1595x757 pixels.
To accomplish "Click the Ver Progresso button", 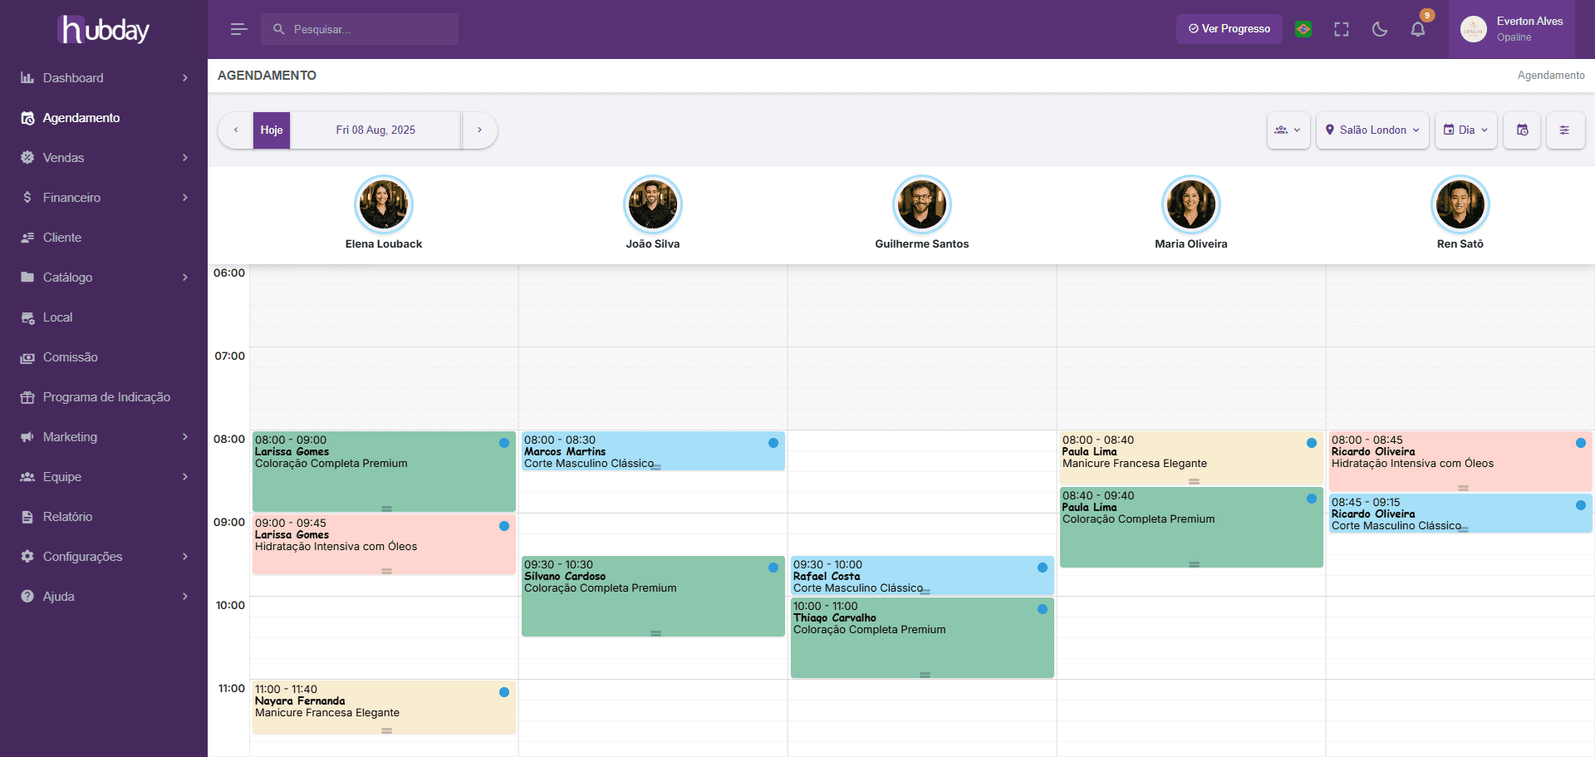I will (x=1229, y=28).
